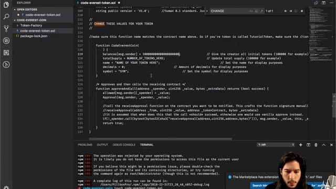Click 'function approveAndCall' on line 127

pyautogui.click(x=115, y=89)
